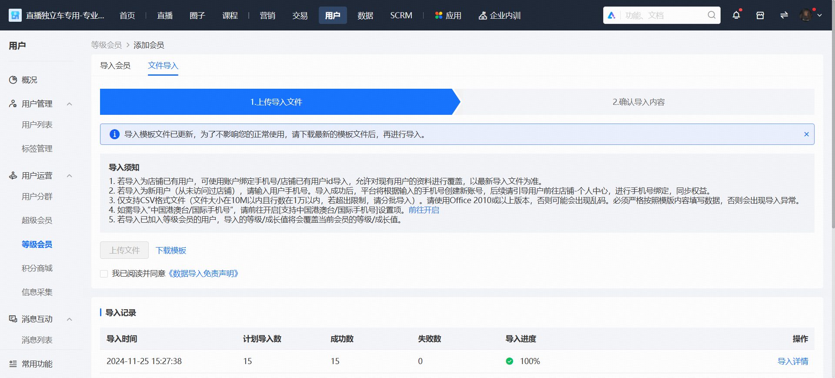Click the store name 直播独立车专用-专业...

click(x=65, y=16)
